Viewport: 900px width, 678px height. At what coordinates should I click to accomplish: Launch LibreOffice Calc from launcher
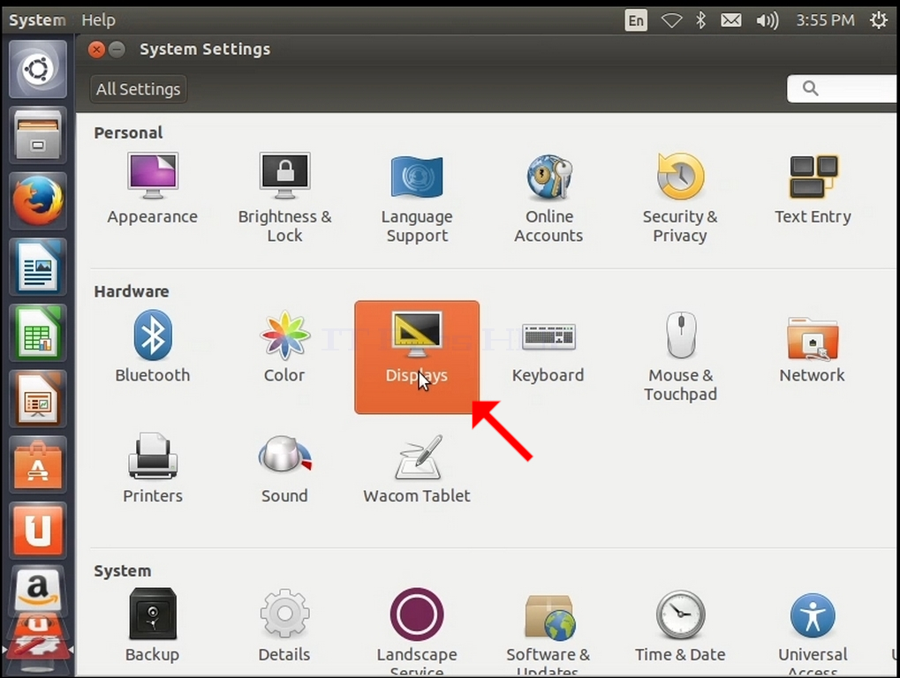click(38, 334)
